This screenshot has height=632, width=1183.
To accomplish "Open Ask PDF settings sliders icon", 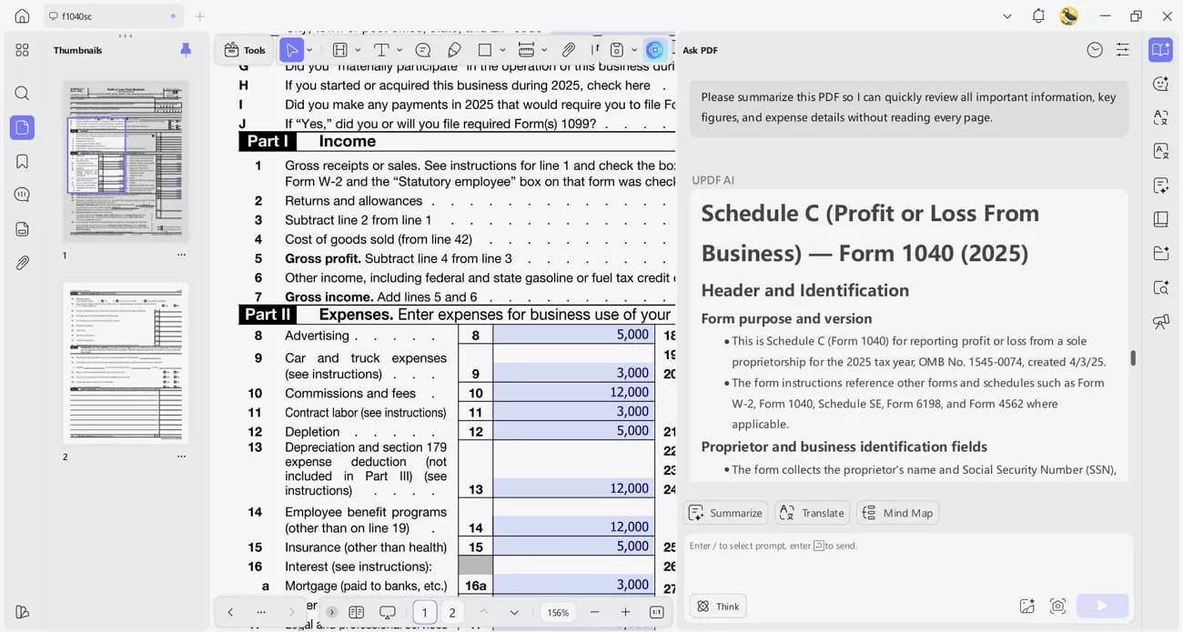I will [1123, 50].
